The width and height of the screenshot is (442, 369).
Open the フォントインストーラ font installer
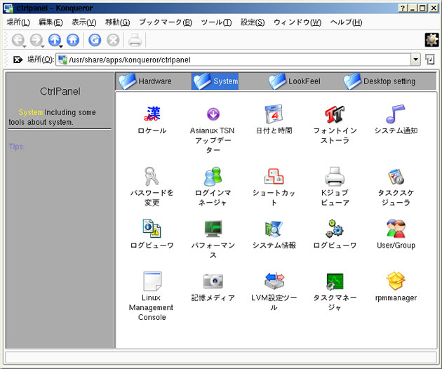pyautogui.click(x=335, y=114)
